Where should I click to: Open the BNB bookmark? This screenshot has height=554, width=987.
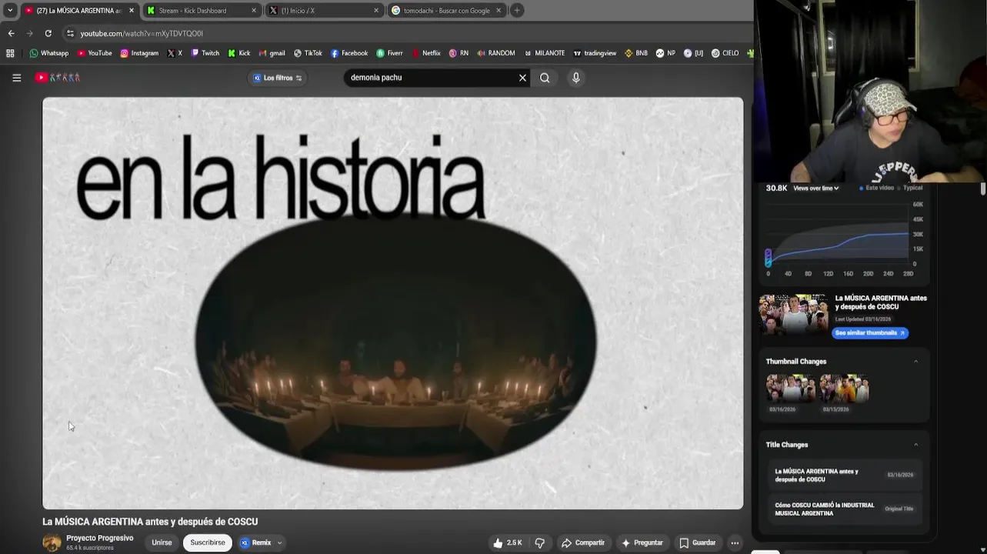click(x=636, y=53)
